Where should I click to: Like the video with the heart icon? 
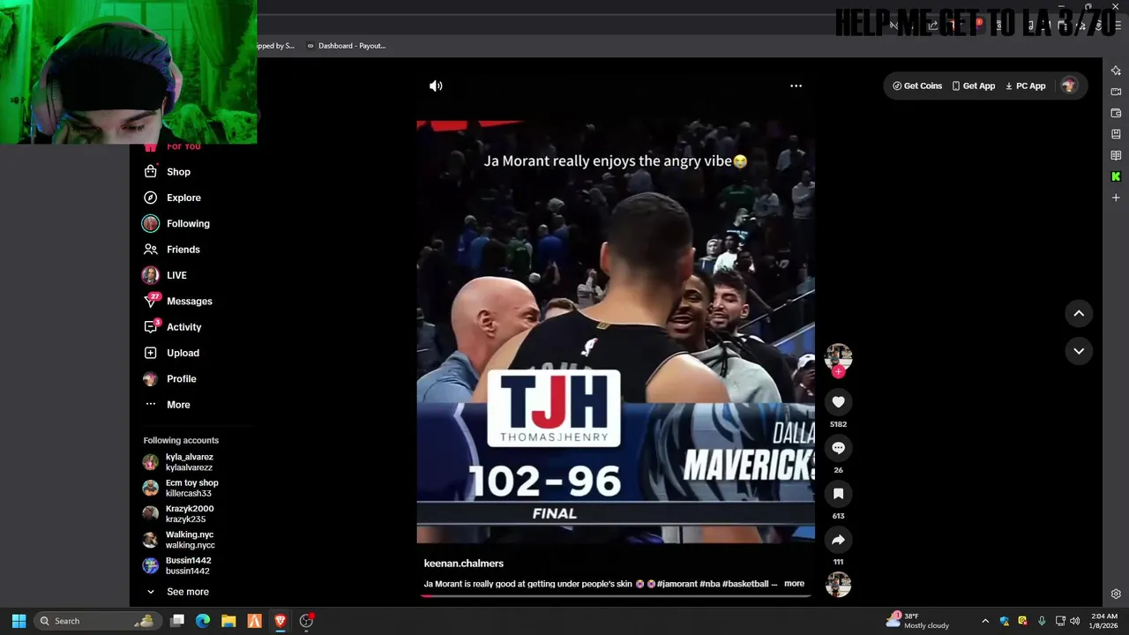tap(838, 402)
